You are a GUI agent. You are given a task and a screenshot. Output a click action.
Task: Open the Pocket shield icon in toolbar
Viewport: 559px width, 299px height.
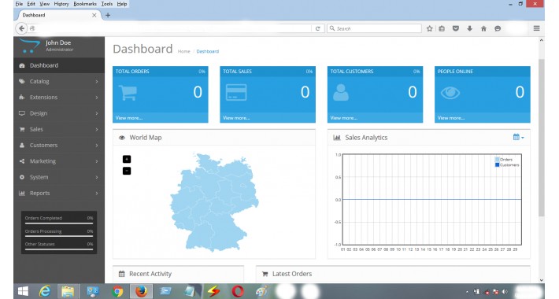[x=456, y=28]
